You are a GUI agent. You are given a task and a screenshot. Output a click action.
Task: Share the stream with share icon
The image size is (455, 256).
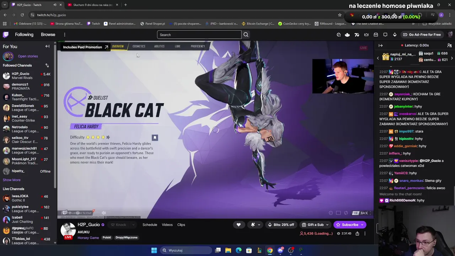pyautogui.click(x=357, y=234)
